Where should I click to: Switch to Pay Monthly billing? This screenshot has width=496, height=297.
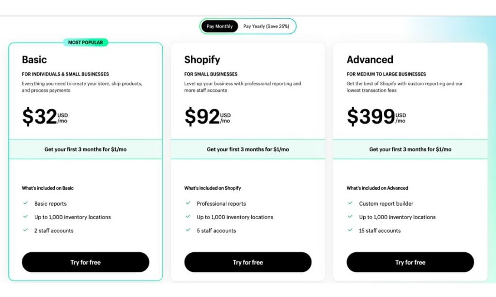pos(219,26)
